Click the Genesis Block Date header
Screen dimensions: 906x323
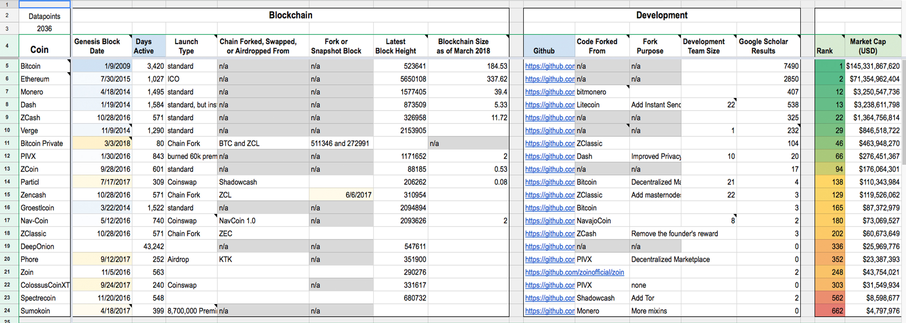tap(102, 46)
